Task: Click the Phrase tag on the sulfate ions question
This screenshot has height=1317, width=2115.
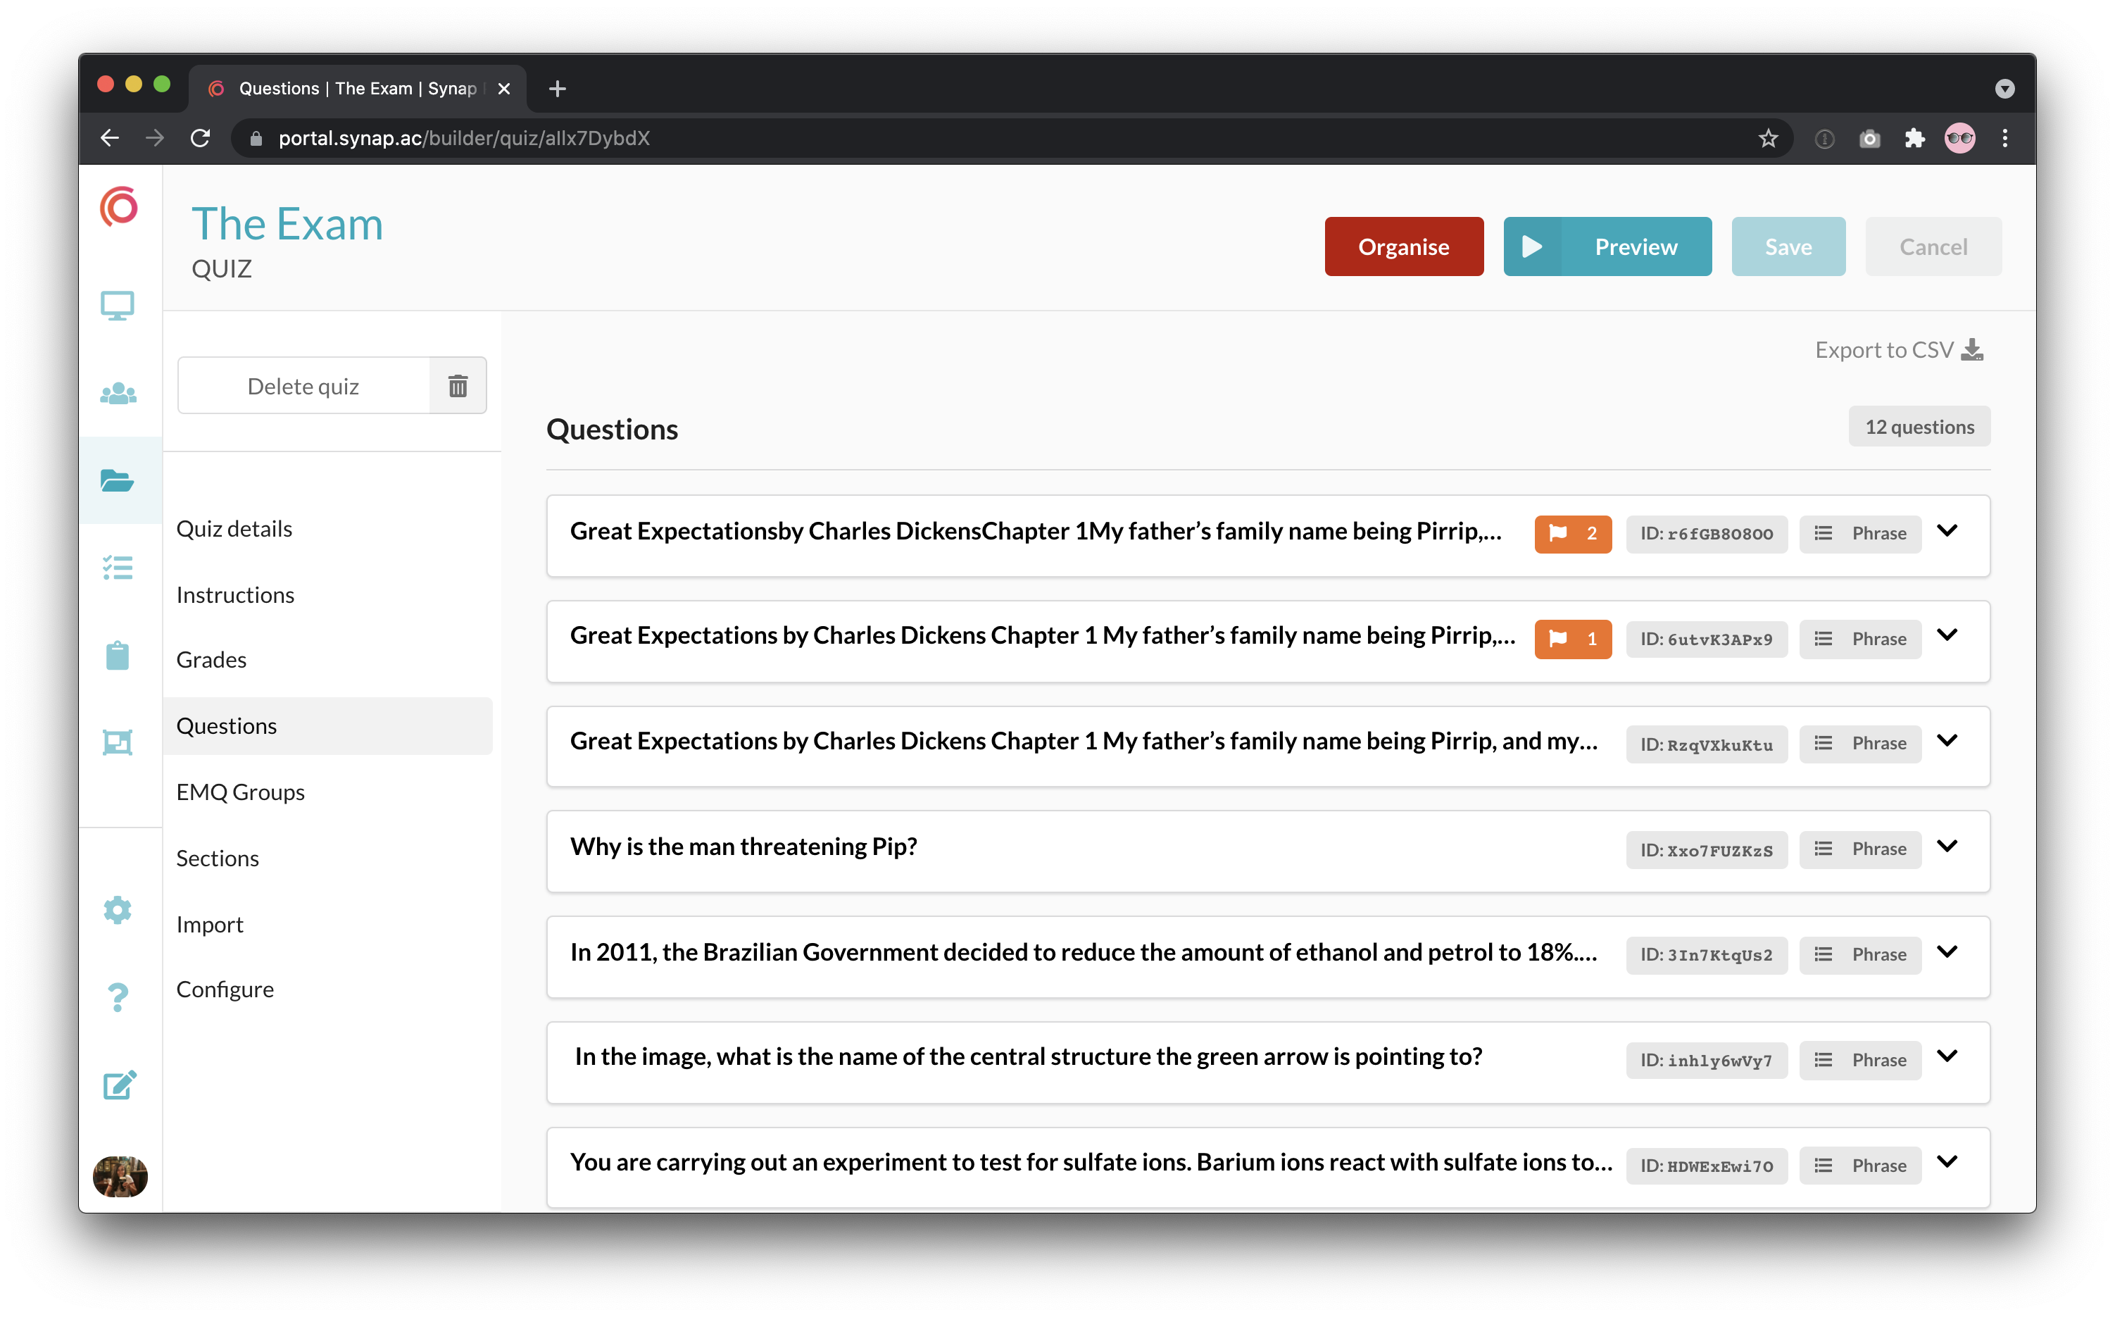Action: point(1860,1166)
